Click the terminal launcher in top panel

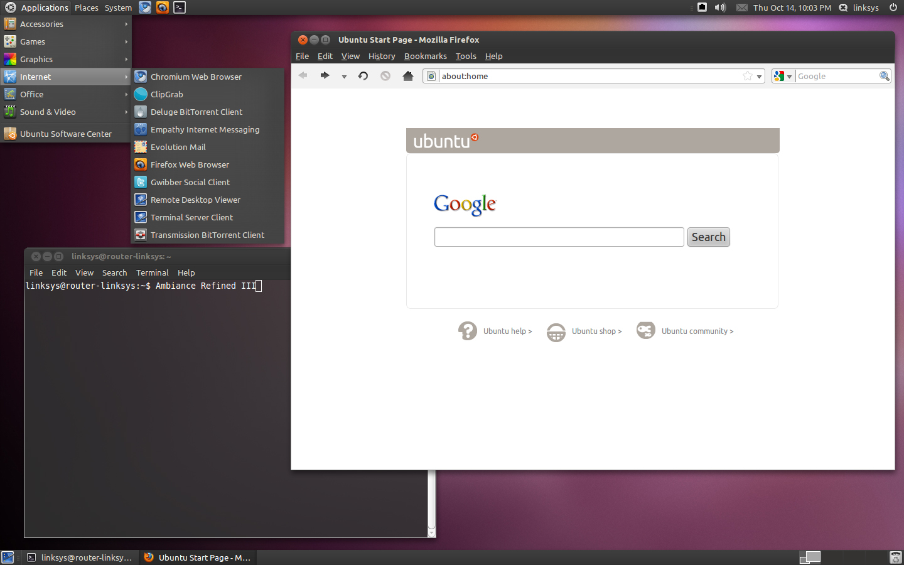click(180, 8)
